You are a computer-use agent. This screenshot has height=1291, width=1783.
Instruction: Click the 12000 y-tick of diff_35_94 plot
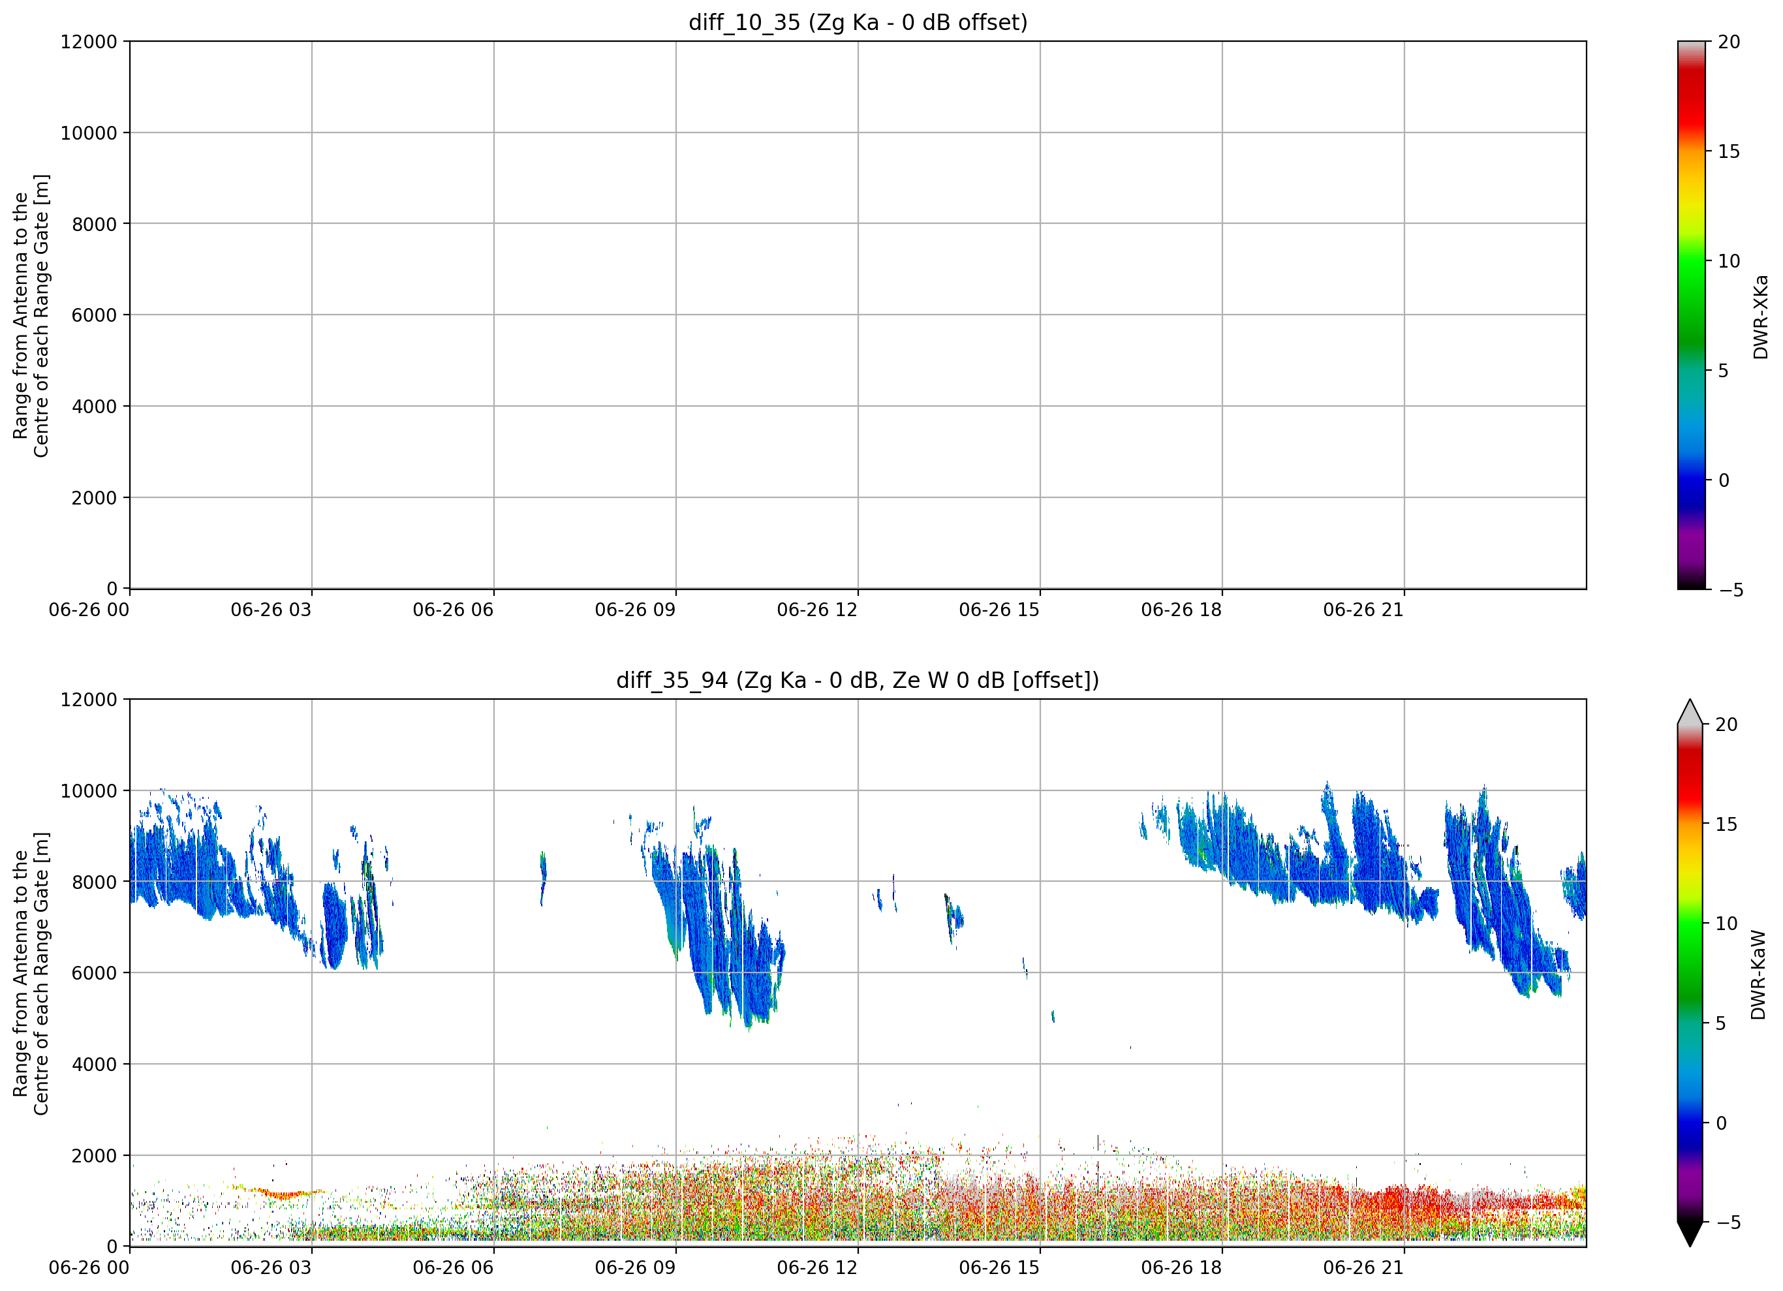click(x=89, y=700)
